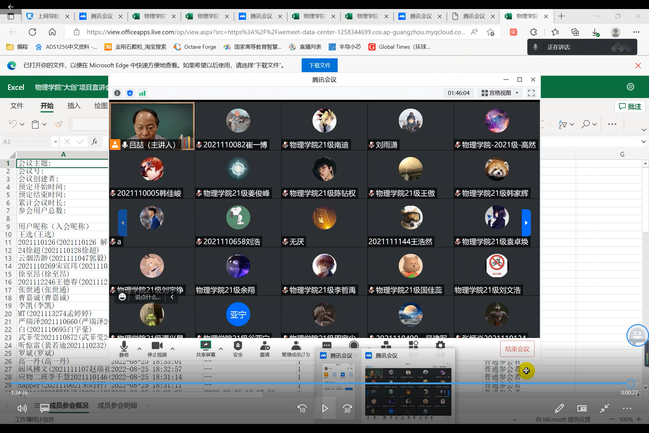This screenshot has height=433, width=649.
Task: Click the 下载文件 button
Action: pyautogui.click(x=319, y=65)
